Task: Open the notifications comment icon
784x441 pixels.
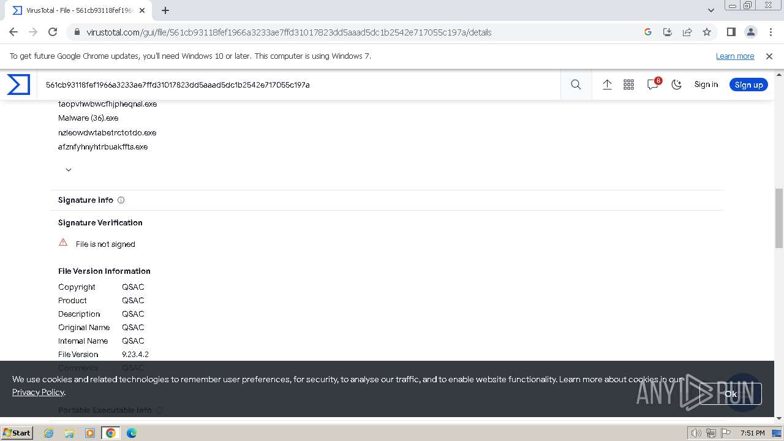Action: coord(653,85)
